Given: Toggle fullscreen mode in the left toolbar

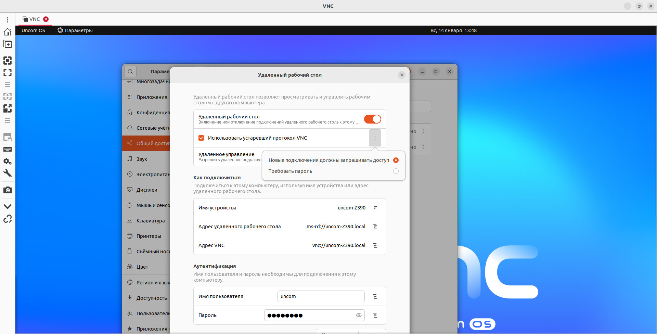Looking at the screenshot, I should coord(8,73).
